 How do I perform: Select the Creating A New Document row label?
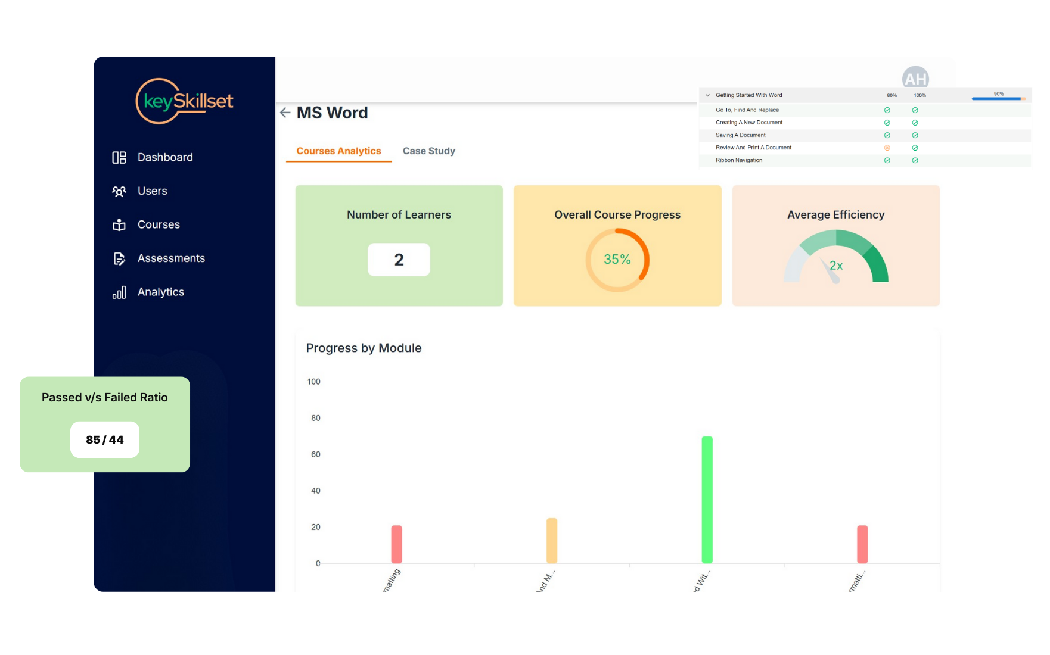tap(749, 123)
